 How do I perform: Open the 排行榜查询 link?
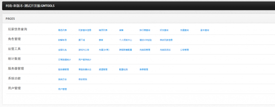[x=145, y=30]
